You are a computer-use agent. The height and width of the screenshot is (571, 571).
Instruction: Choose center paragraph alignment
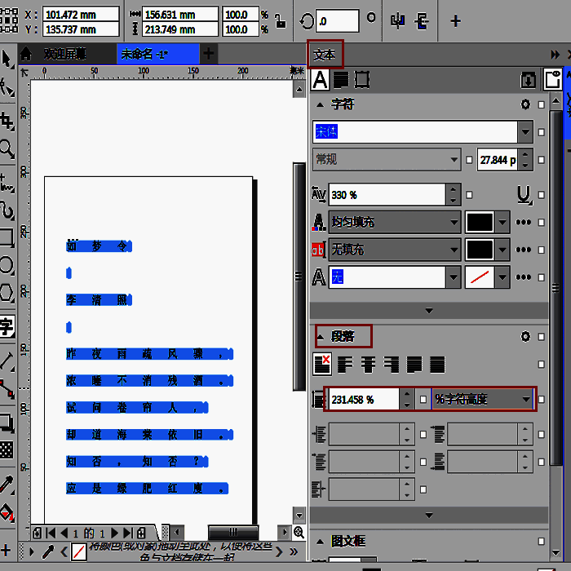point(368,364)
